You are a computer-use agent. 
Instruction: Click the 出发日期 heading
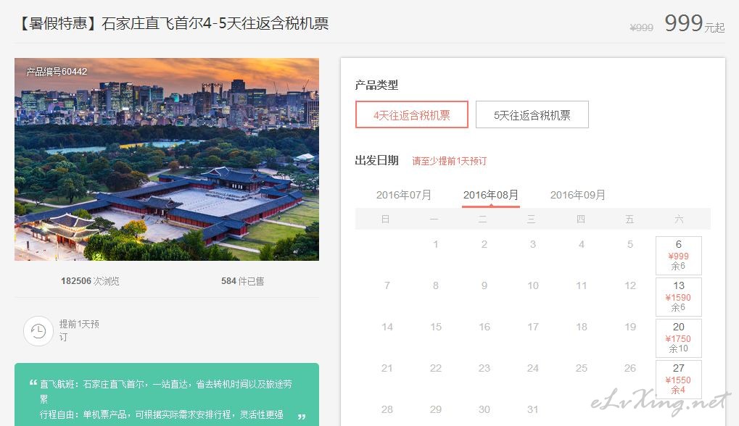(x=376, y=161)
